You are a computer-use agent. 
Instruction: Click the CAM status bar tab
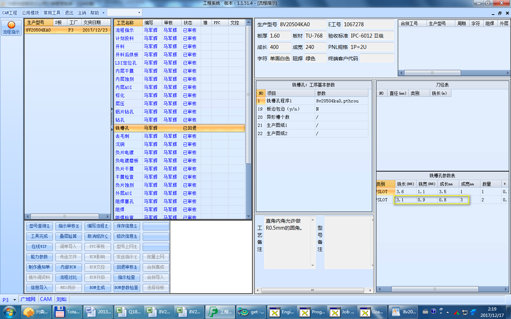tap(46, 300)
